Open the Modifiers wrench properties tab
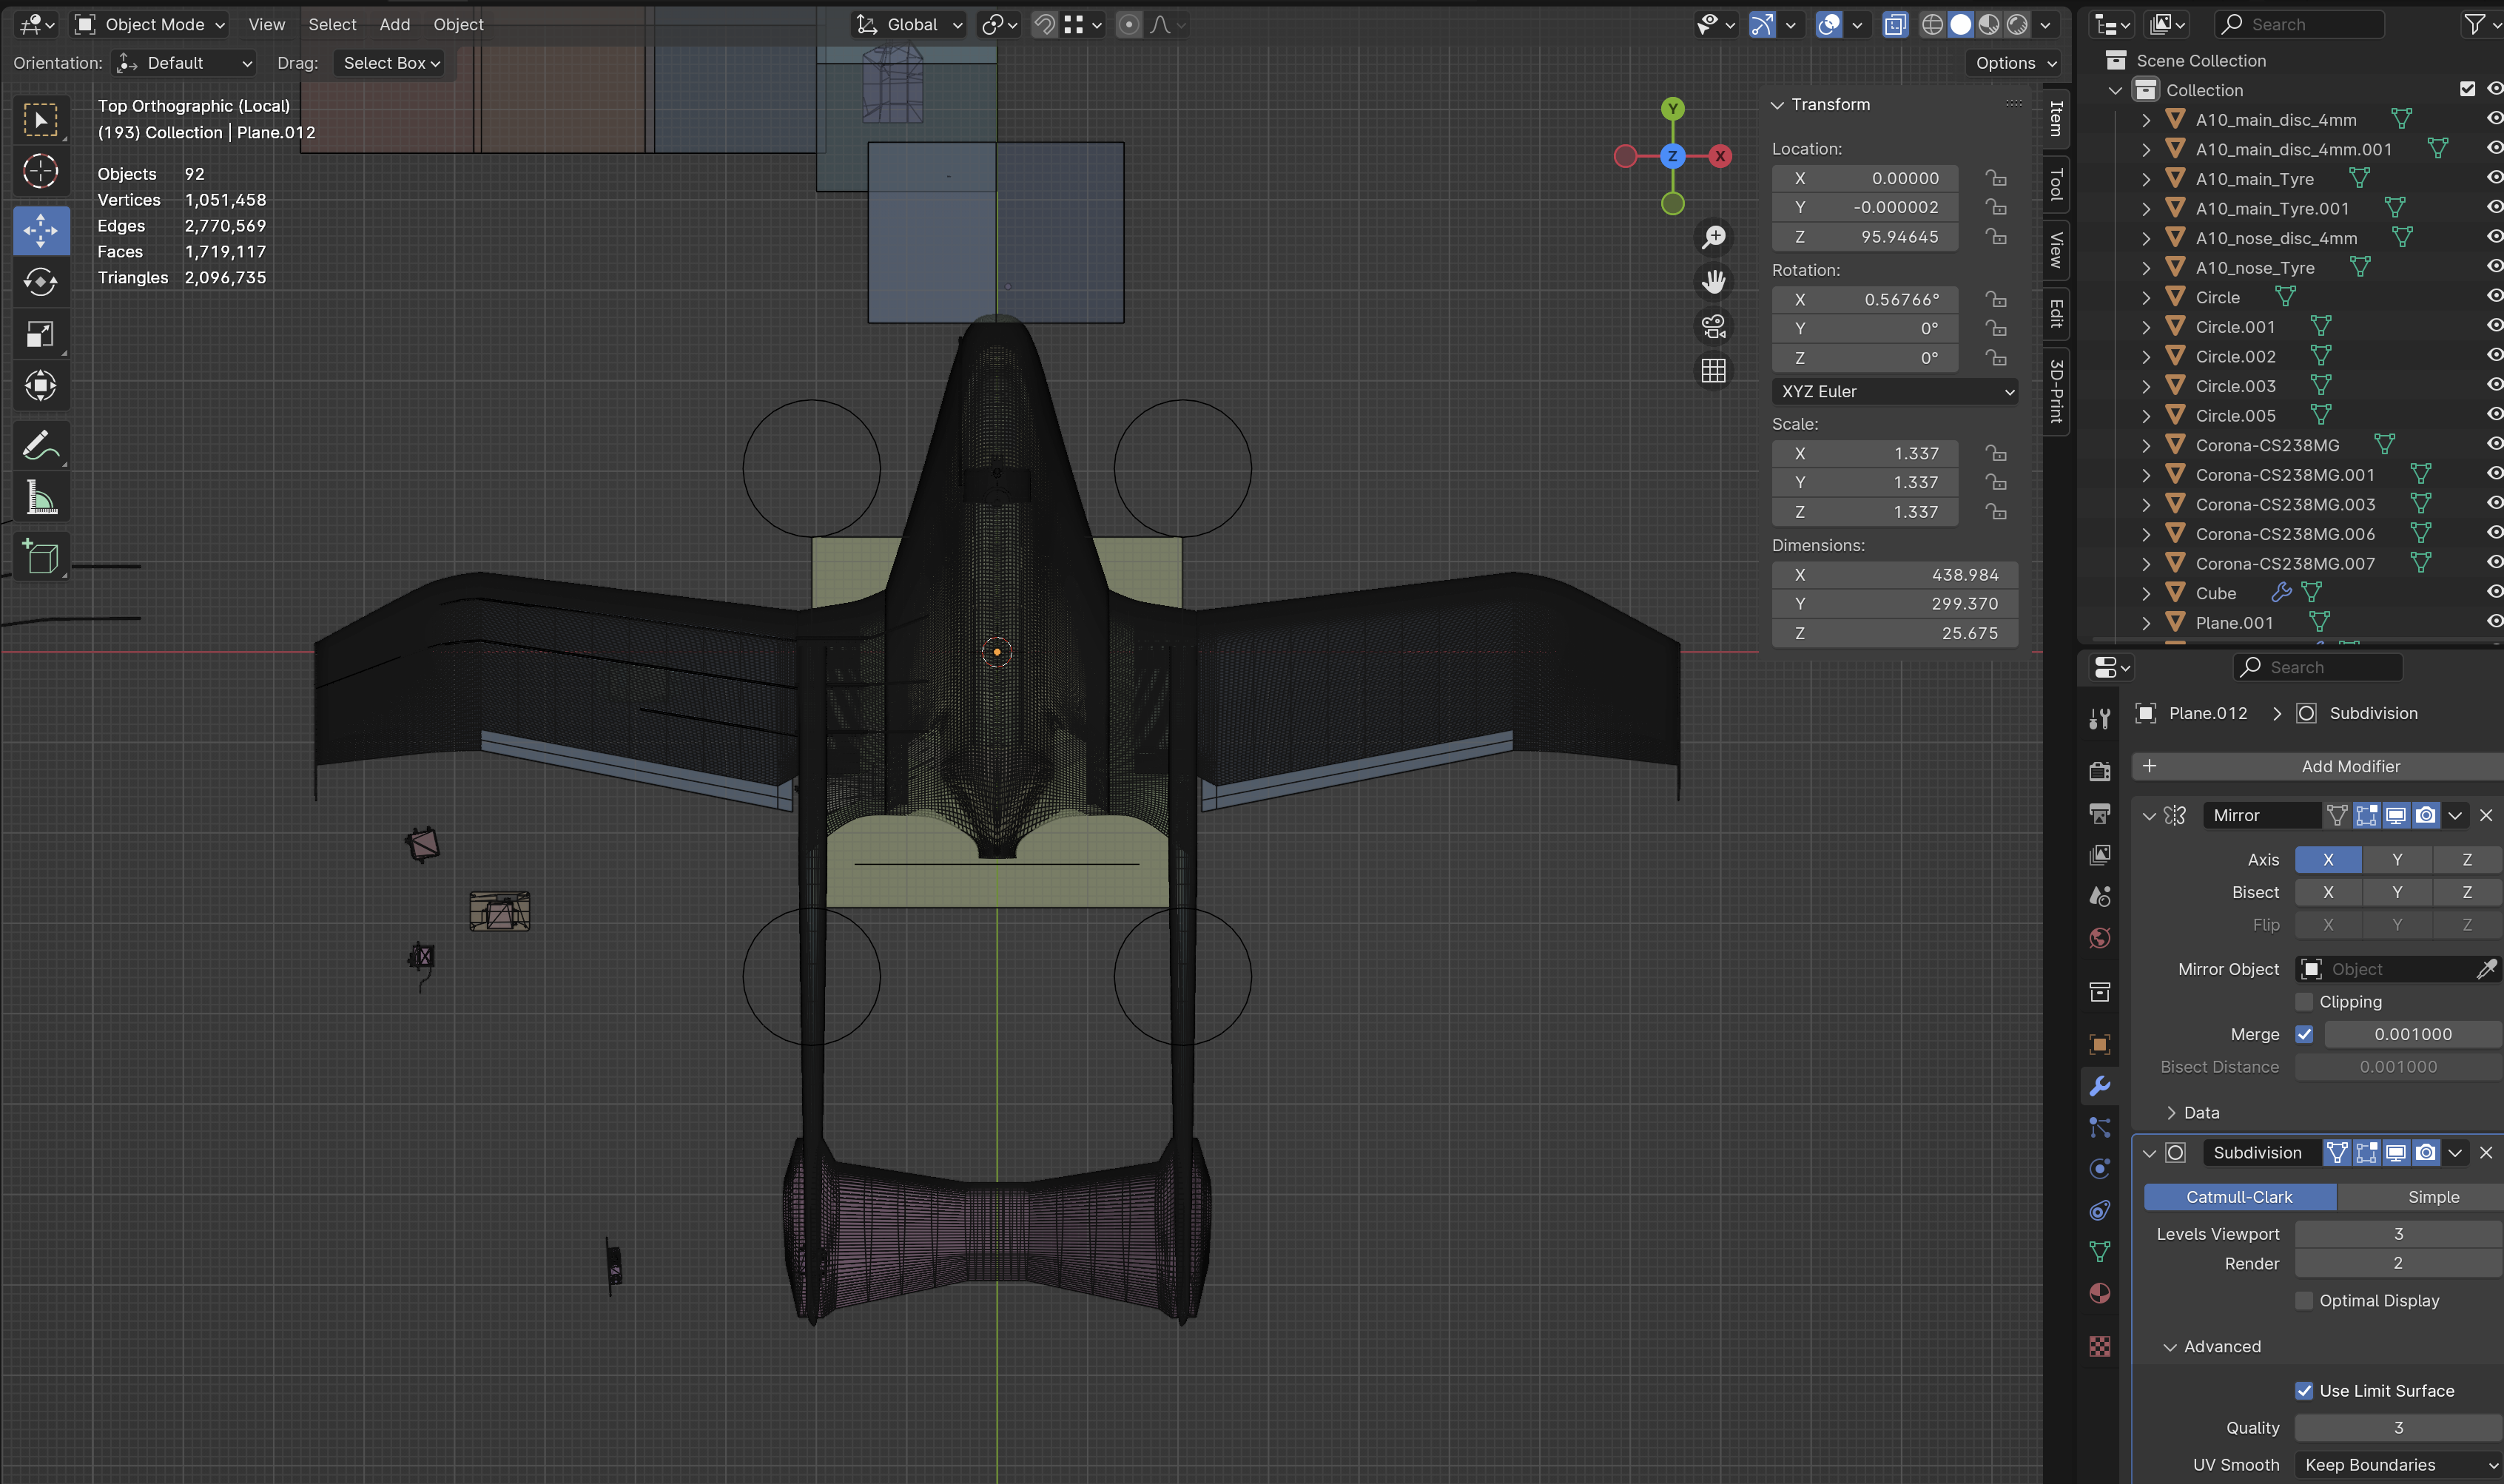Viewport: 2504px width, 1484px height. (x=2099, y=1086)
